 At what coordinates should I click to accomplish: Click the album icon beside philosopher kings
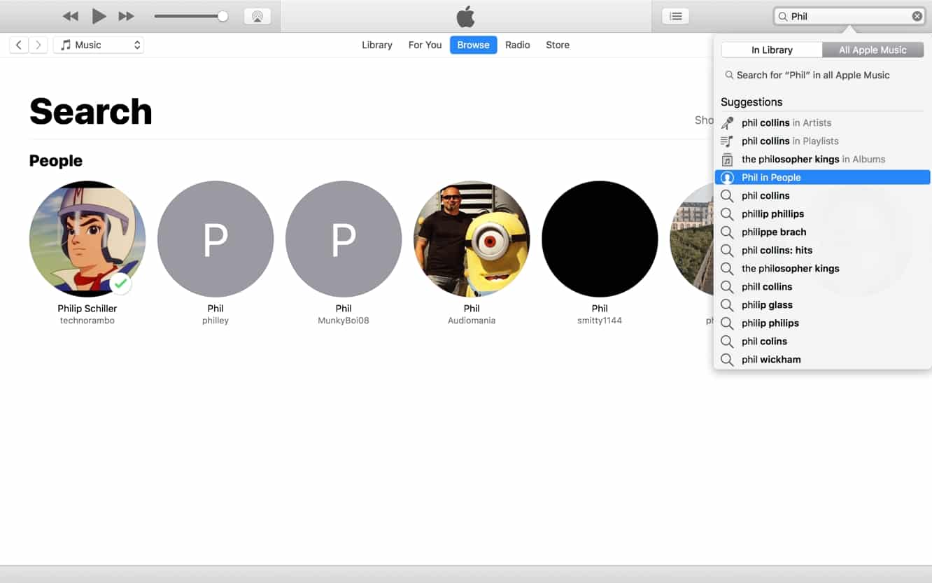pyautogui.click(x=727, y=159)
